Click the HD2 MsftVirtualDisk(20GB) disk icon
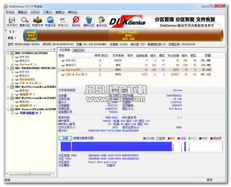231x187 pixels. [12, 87]
